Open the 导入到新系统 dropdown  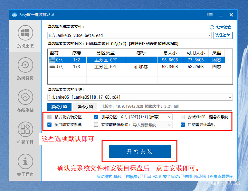(170, 125)
